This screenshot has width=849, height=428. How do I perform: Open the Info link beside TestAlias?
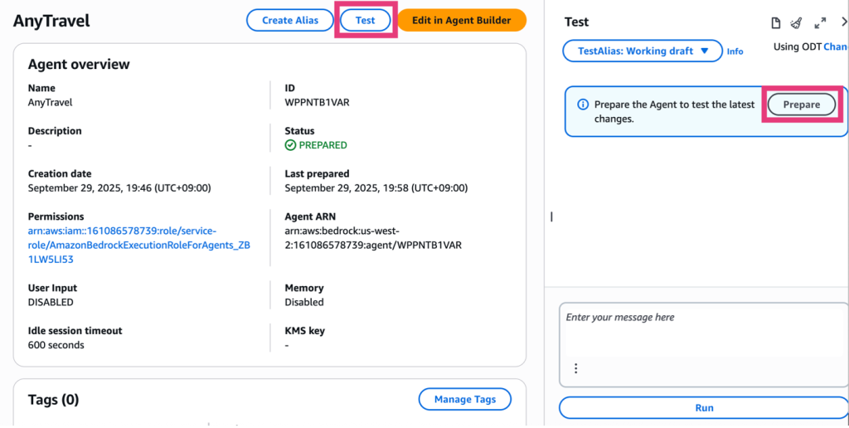tap(735, 51)
